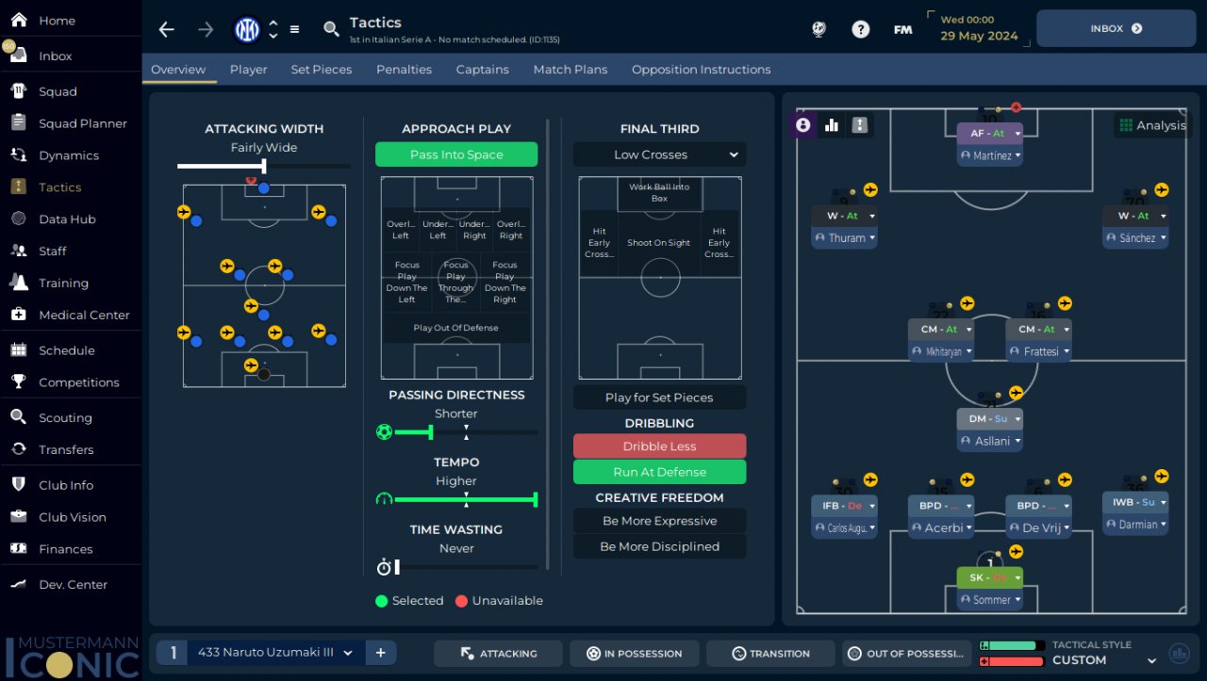Open the Martínez player dropdown

(990, 155)
